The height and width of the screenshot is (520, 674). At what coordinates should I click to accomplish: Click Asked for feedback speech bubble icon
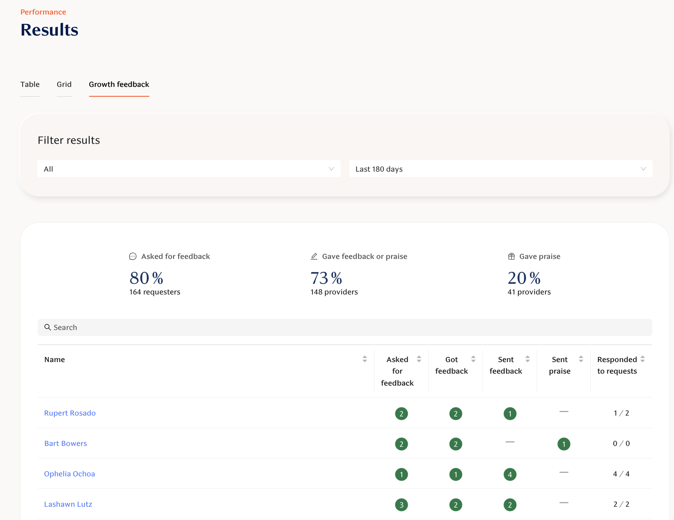(x=133, y=256)
